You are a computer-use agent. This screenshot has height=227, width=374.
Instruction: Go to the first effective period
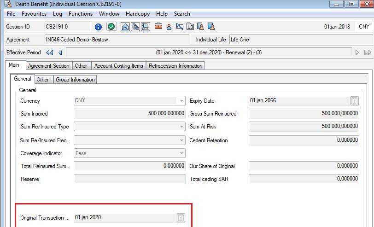click(50, 52)
